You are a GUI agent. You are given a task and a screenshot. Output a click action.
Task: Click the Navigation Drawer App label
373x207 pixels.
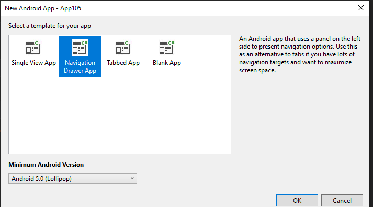pos(80,66)
